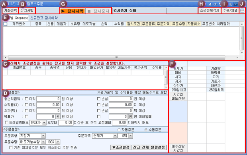247x155 pixels.
Task: Click the 수익률 손실 percent field
Action: [121, 105]
